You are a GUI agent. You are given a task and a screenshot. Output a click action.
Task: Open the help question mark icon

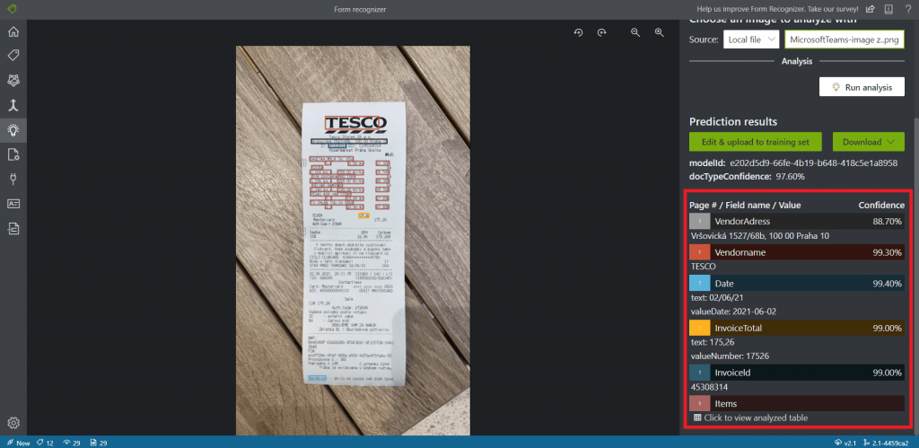(x=906, y=9)
